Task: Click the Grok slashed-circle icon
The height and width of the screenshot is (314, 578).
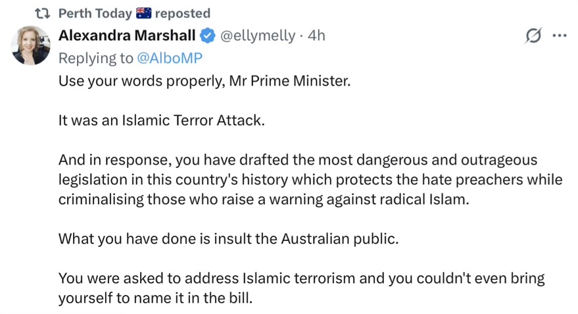Action: tap(532, 36)
